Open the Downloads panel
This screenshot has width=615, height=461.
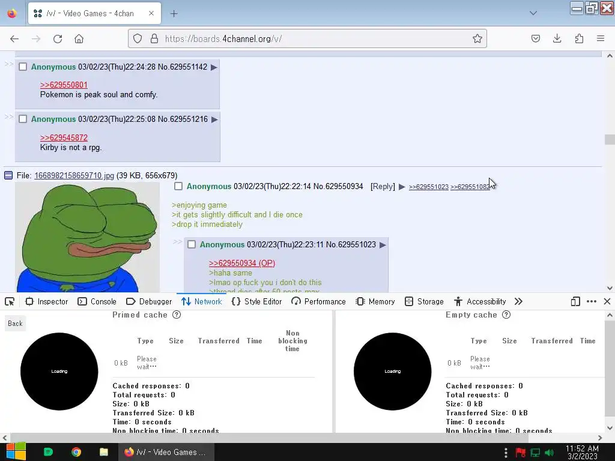coord(557,38)
